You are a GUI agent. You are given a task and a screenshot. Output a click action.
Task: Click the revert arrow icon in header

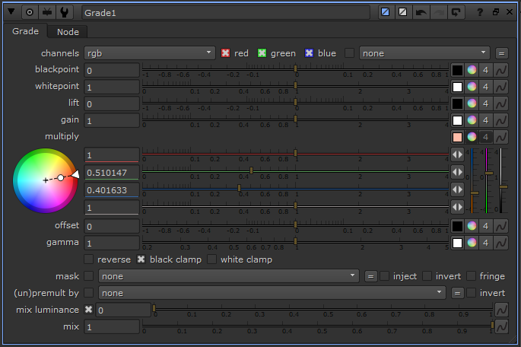[456, 12]
